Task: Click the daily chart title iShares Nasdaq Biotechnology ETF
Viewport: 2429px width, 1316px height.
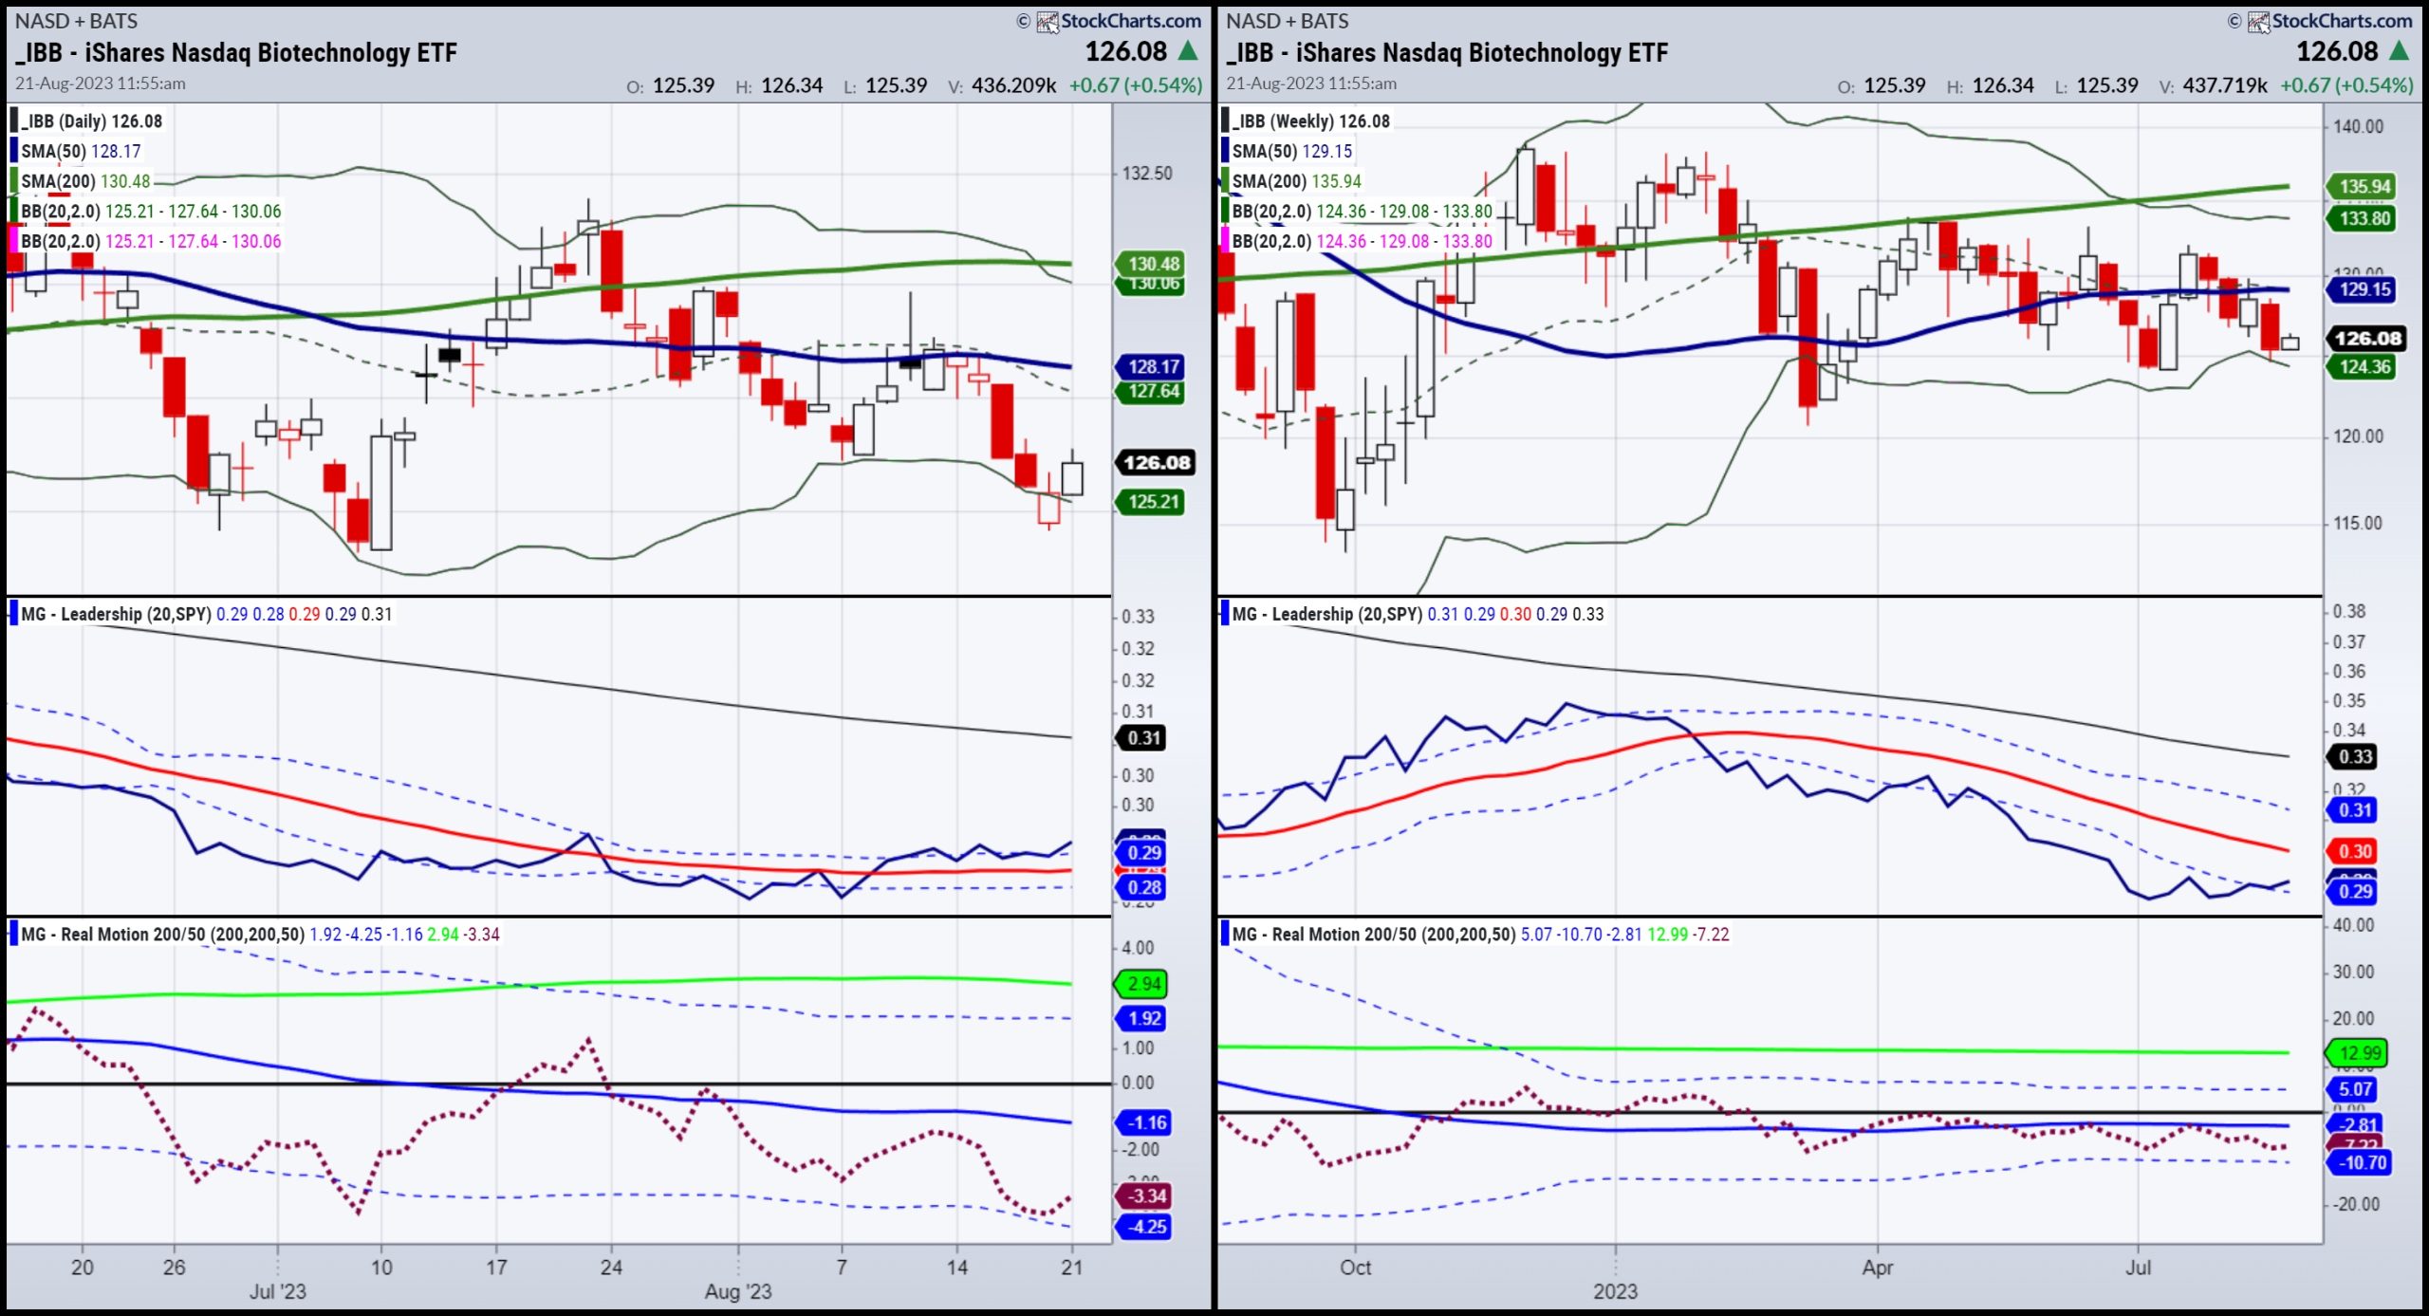Action: [x=236, y=53]
